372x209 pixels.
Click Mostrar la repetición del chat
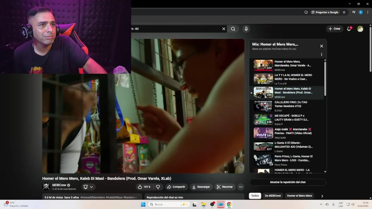pyautogui.click(x=288, y=182)
